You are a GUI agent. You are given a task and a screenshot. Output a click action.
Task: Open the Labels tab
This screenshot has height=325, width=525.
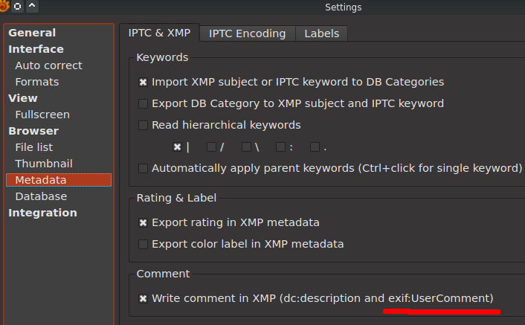321,33
